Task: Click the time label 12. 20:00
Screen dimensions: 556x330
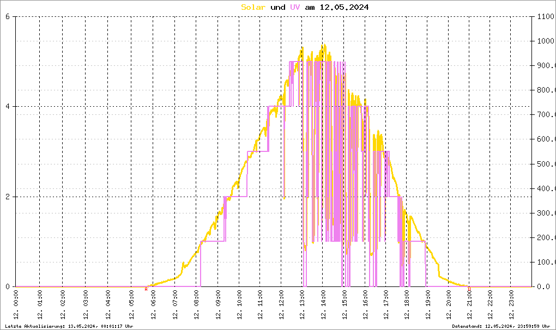Action: coord(449,305)
